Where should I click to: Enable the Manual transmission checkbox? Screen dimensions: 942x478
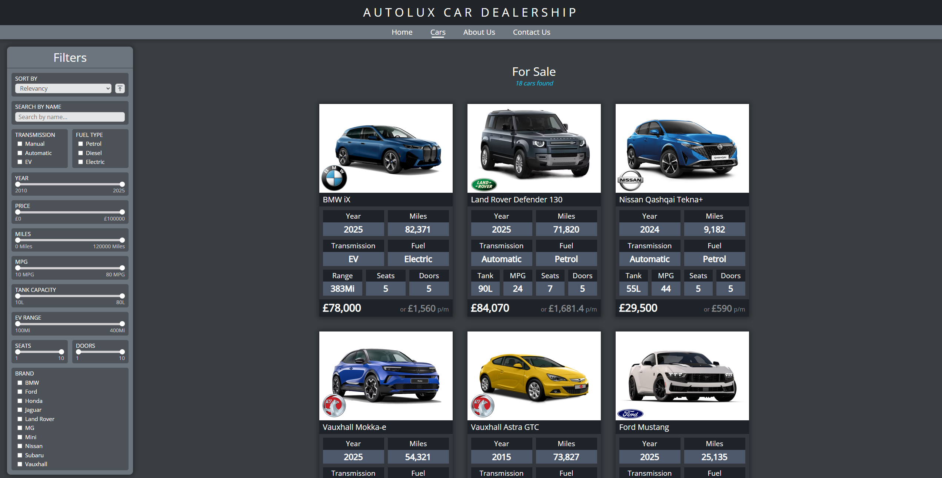pos(20,144)
